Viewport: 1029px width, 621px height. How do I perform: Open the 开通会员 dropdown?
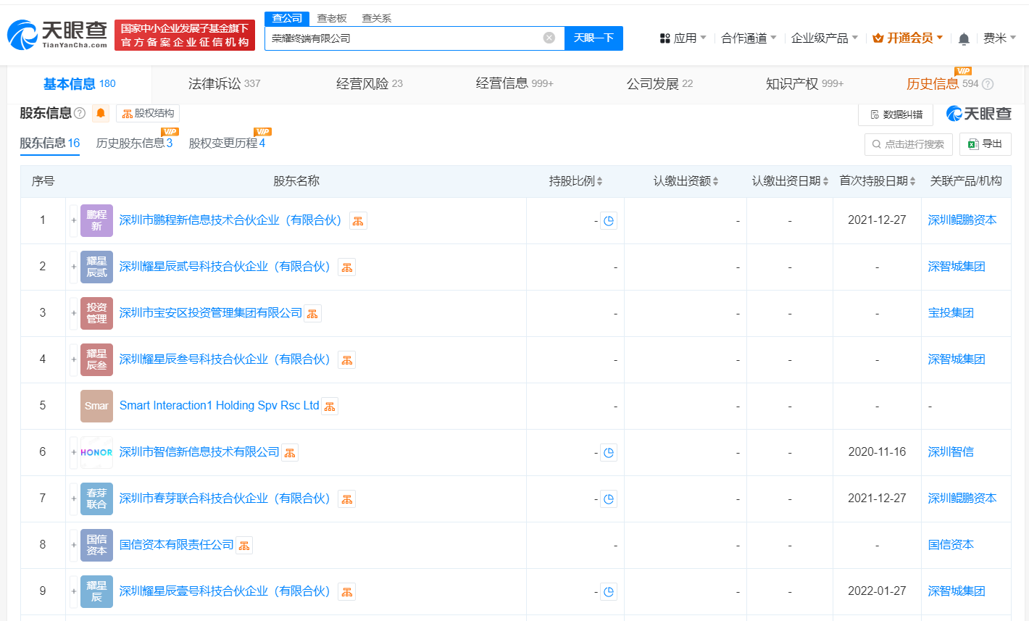point(907,38)
